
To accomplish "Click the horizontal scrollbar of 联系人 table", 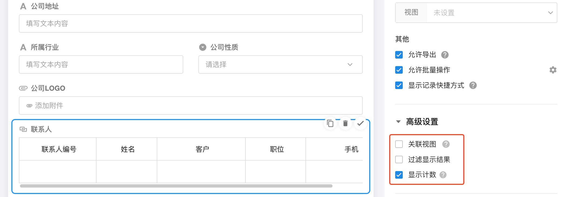I will click(176, 186).
